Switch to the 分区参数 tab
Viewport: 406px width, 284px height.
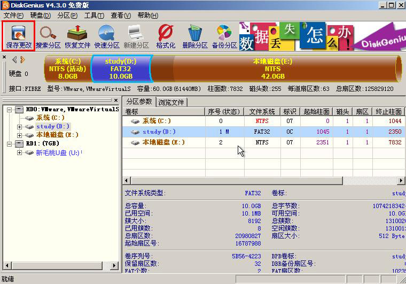pos(139,102)
